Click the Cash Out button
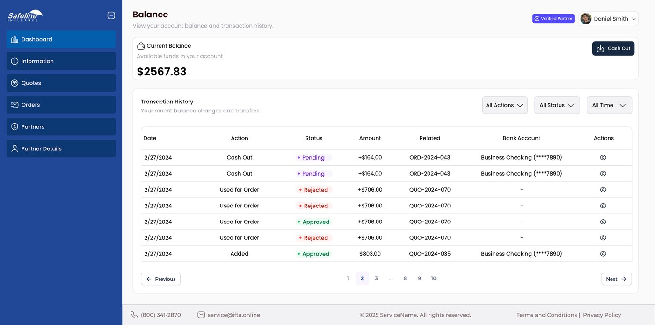 [x=613, y=48]
